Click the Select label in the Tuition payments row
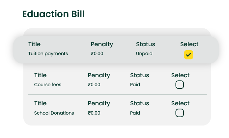Screen dimensions: 229x138 pos(189,44)
